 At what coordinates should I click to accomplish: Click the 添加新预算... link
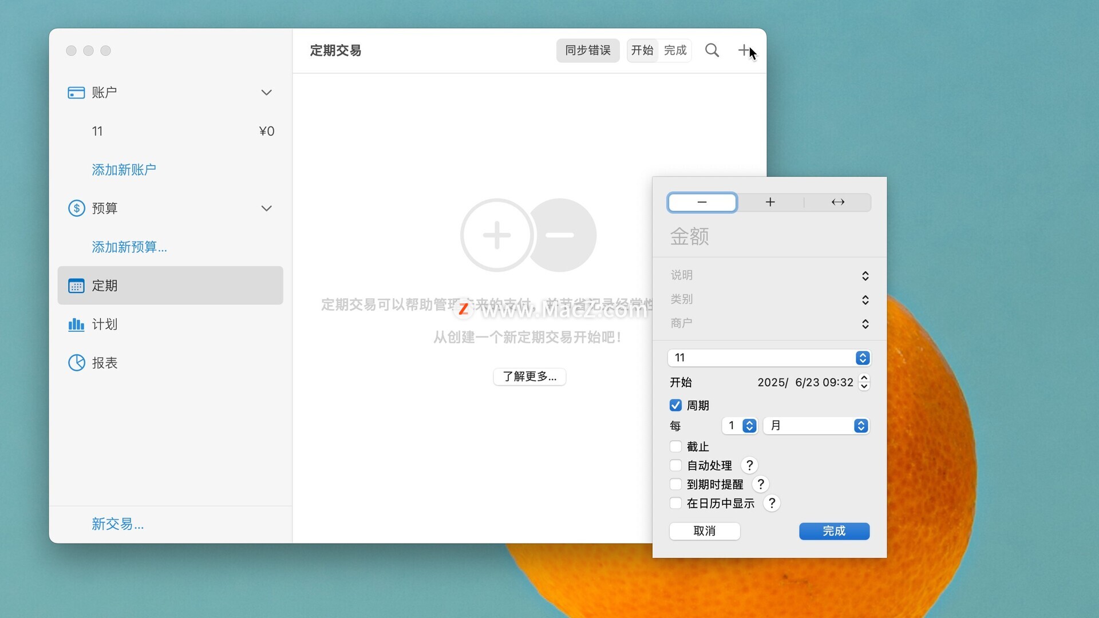click(129, 247)
